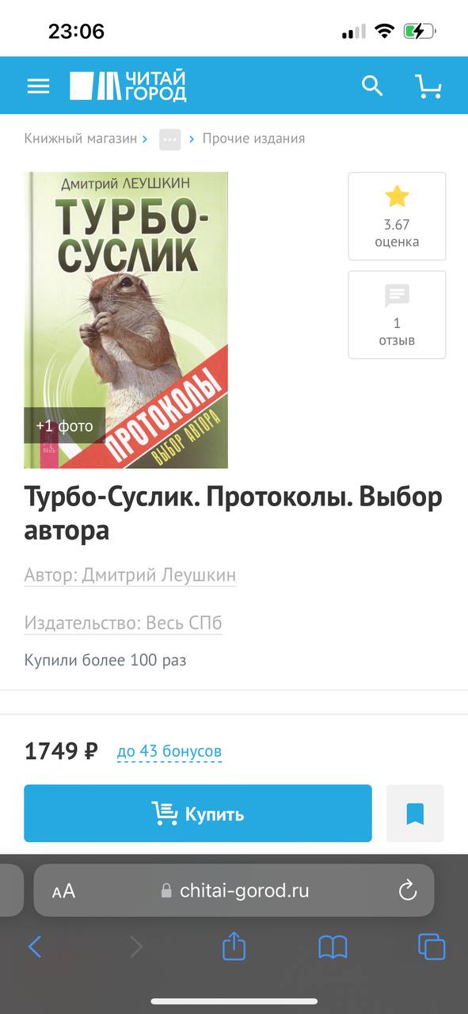This screenshot has width=468, height=1014.
Task: Tap the Safari share icon
Action: tap(234, 946)
